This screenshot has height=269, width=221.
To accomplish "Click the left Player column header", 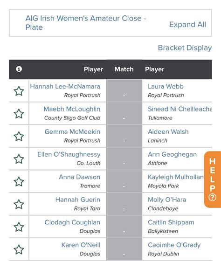I will tap(93, 69).
